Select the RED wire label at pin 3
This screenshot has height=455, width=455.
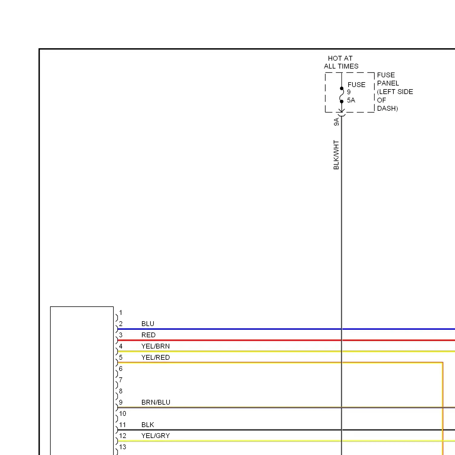(148, 335)
